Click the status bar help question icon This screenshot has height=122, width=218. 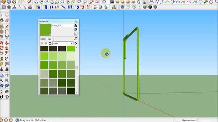[17, 120]
